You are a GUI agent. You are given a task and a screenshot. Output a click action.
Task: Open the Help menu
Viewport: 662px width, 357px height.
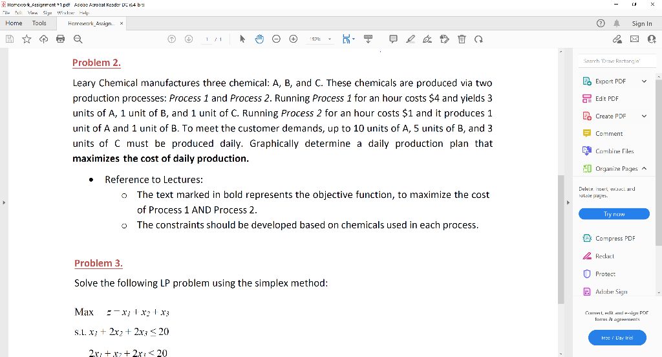84,13
